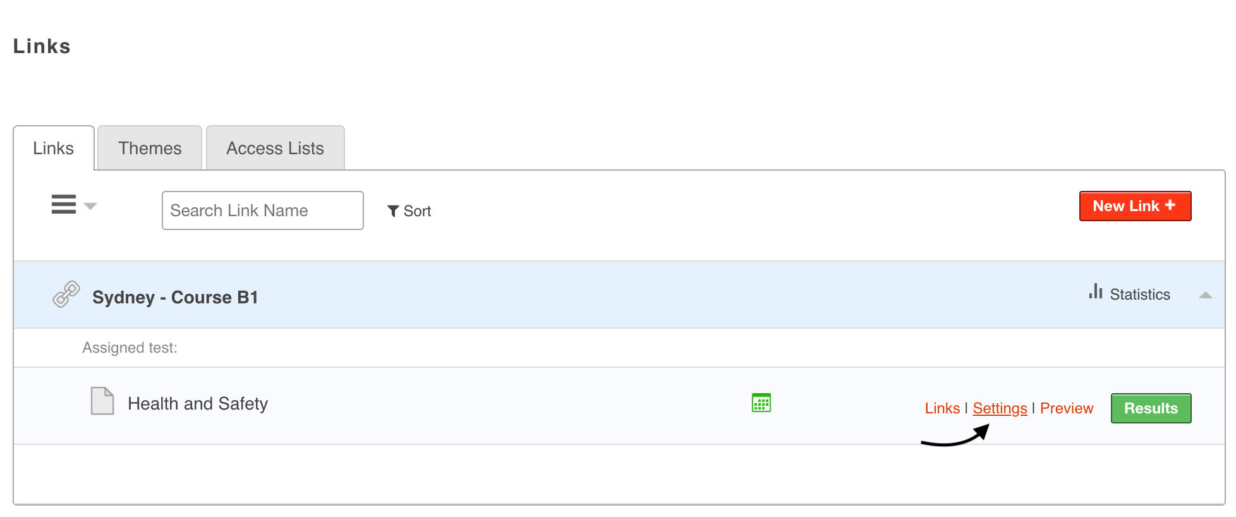The image size is (1236, 517).
Task: Click the document icon beside Health and Safety
Action: [102, 401]
